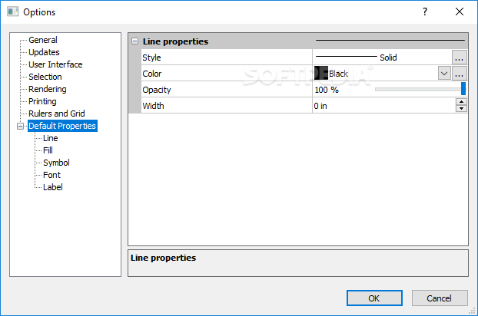The width and height of the screenshot is (478, 316).
Task: Select User Interface in the tree
Action: (55, 64)
